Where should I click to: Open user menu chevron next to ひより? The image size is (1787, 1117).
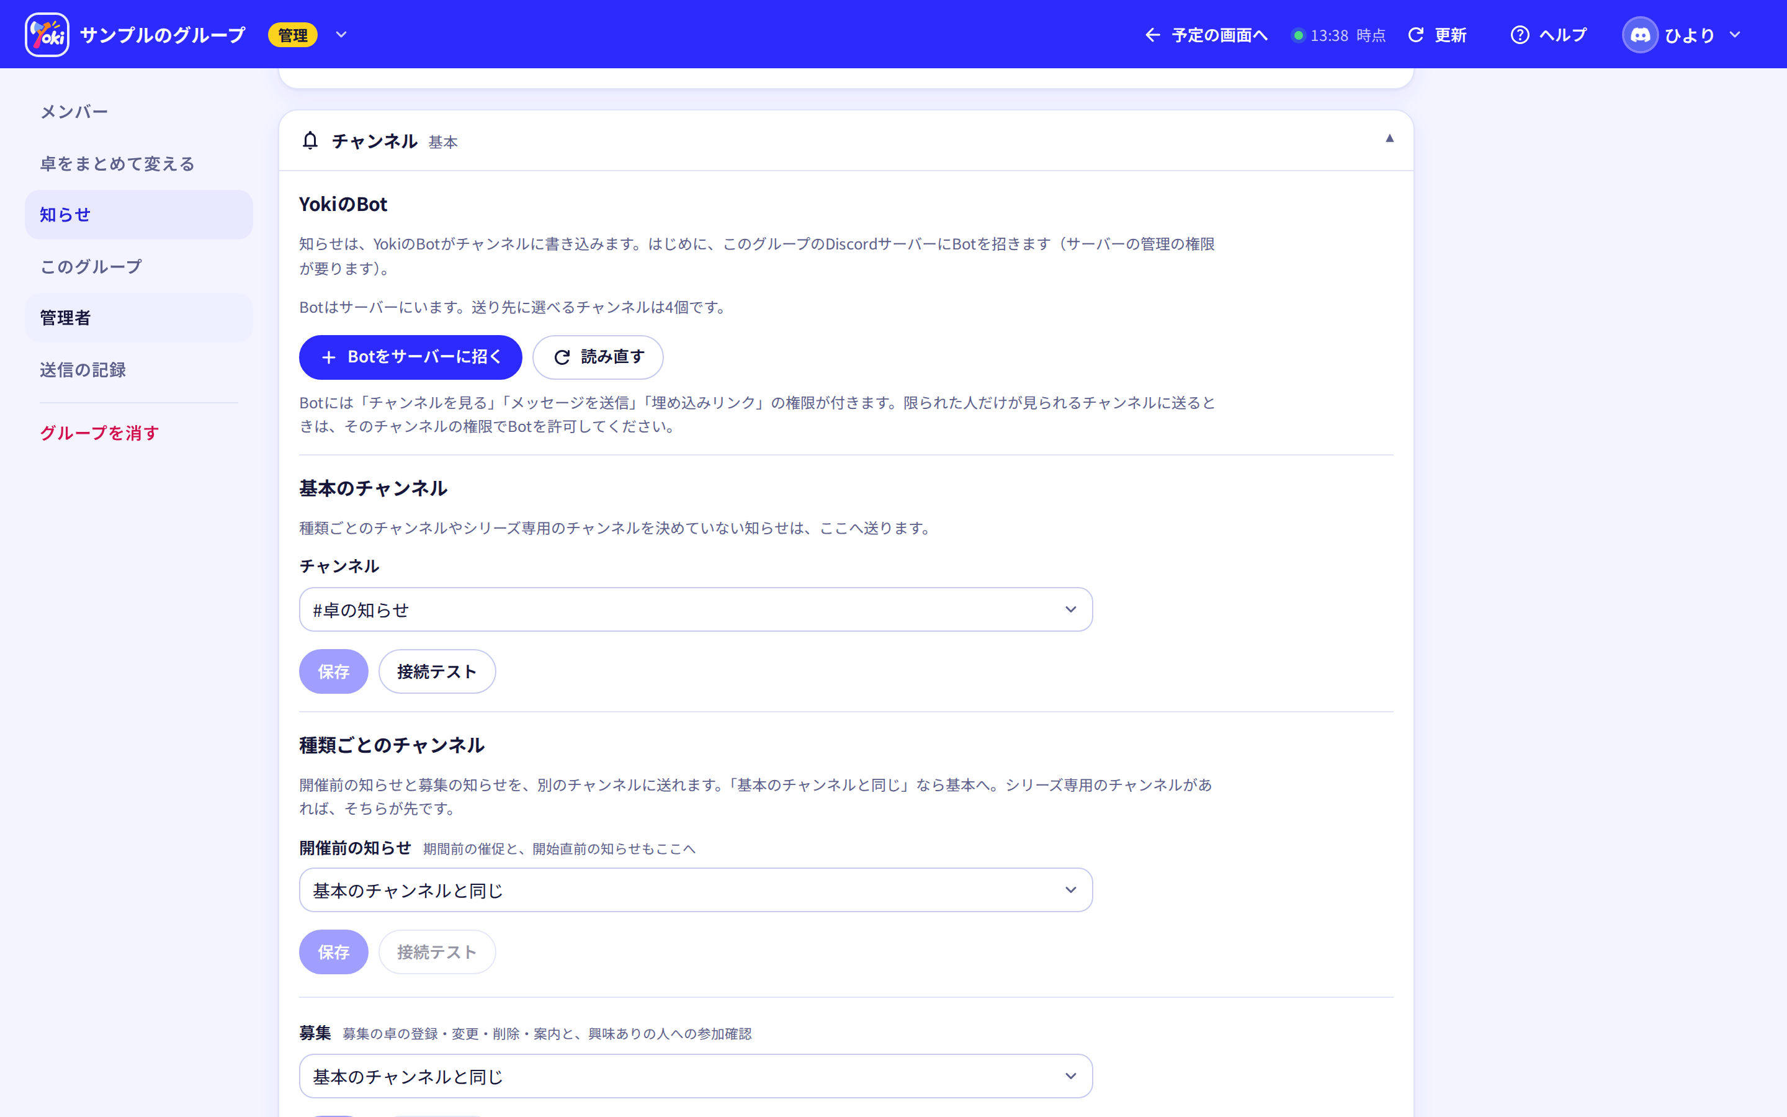(1735, 35)
